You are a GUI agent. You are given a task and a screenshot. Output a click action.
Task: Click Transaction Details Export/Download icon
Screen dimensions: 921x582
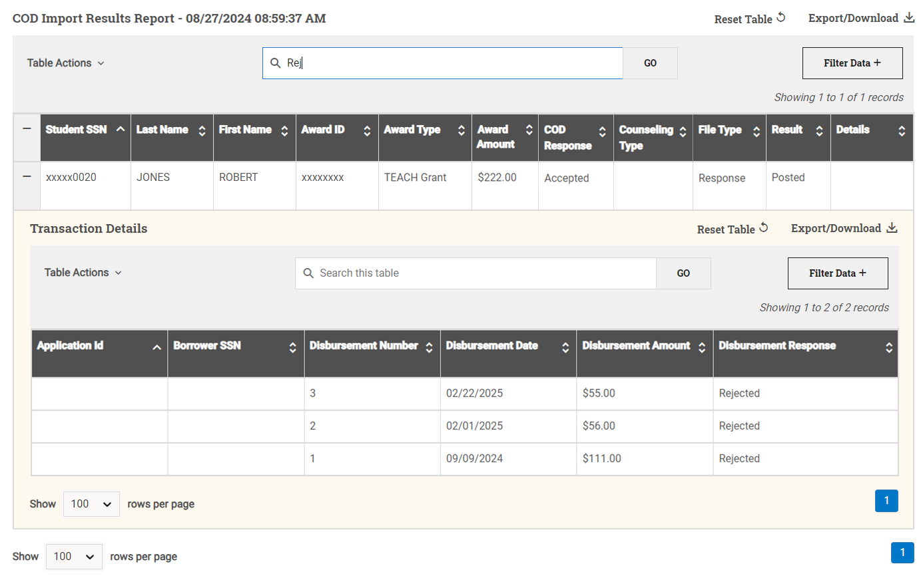892,228
